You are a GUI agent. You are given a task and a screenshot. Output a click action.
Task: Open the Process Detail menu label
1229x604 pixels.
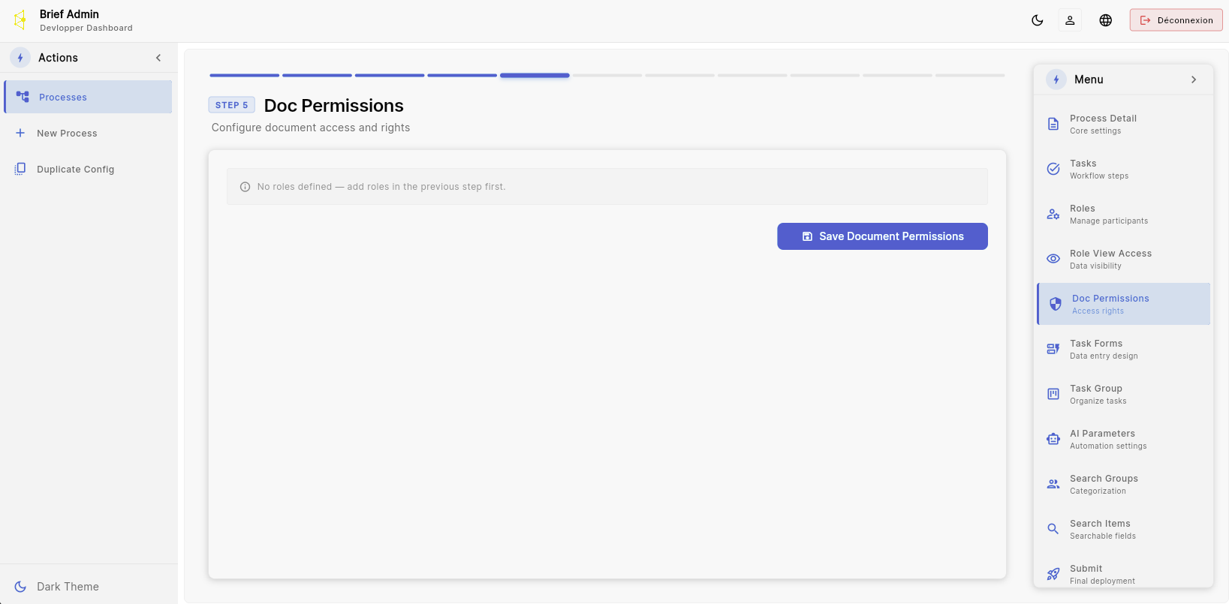(x=1103, y=118)
